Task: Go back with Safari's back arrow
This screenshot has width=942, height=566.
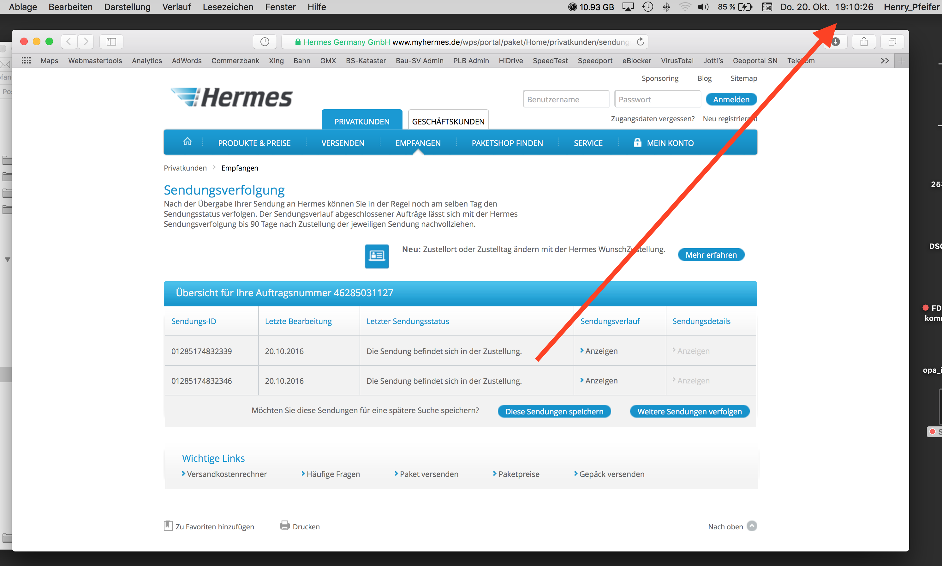Action: [69, 42]
